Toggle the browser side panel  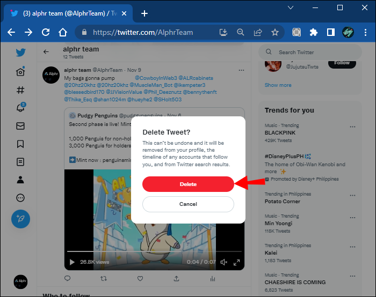pos(331,32)
